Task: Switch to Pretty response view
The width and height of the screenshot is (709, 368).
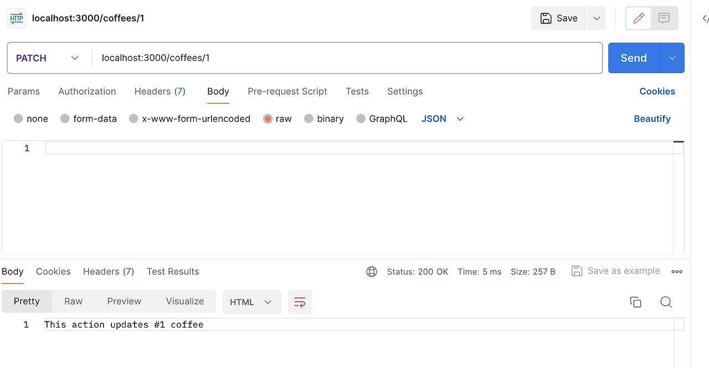Action: tap(27, 302)
